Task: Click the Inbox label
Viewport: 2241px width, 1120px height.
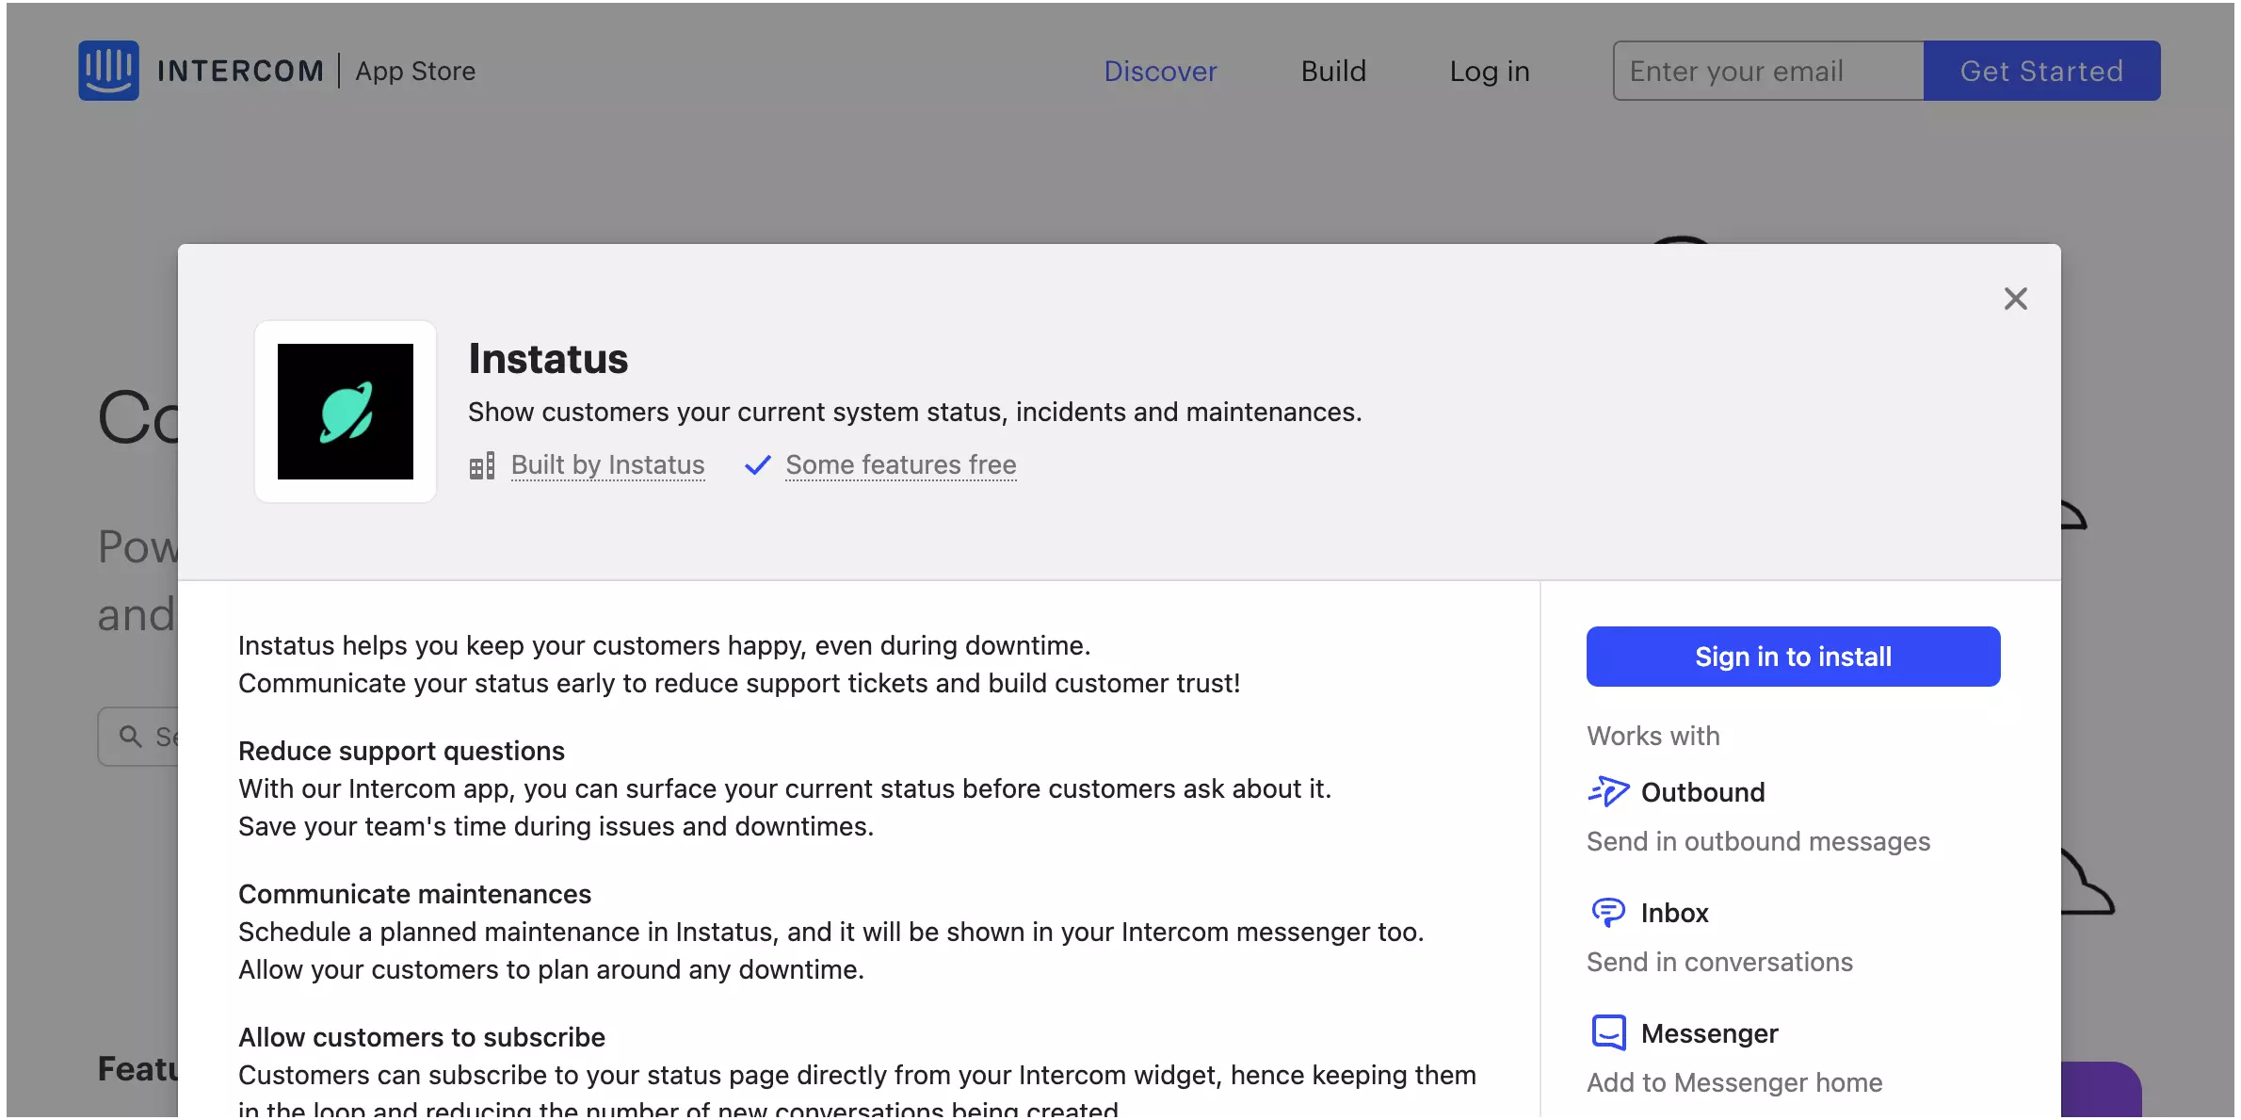Action: pyautogui.click(x=1674, y=913)
